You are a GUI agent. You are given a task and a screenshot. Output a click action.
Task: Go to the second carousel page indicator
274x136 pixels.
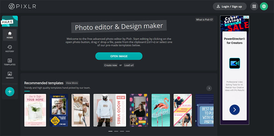pyautogui.click(x=116, y=131)
